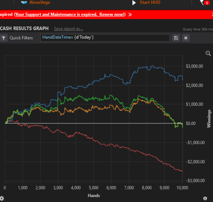
Task: Click the -$2,000.00 axis label
Action: pos(195,162)
